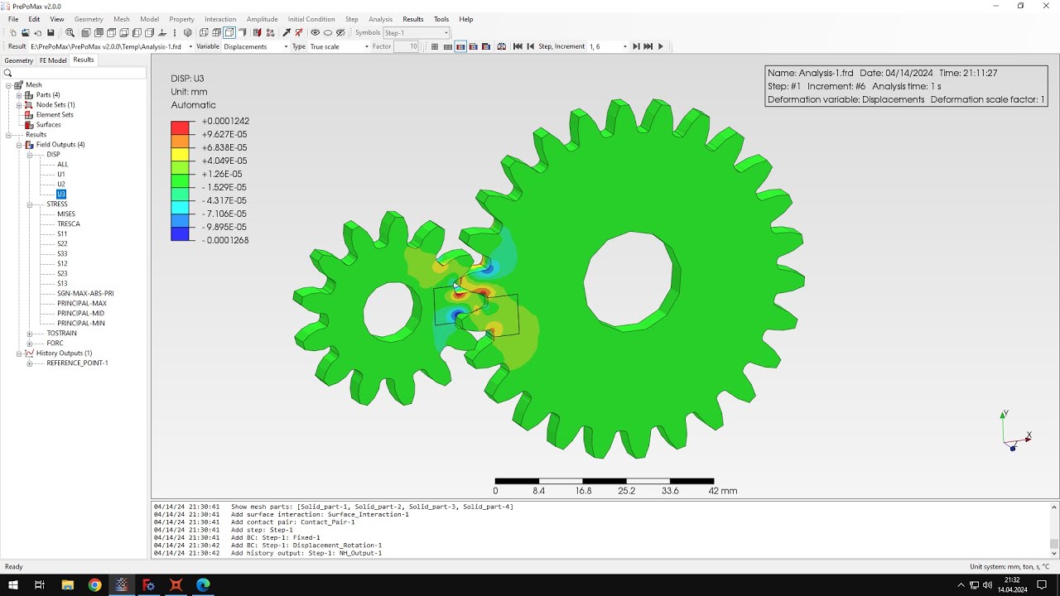Toggle color contours with undeformed edges

pyautogui.click(x=473, y=46)
